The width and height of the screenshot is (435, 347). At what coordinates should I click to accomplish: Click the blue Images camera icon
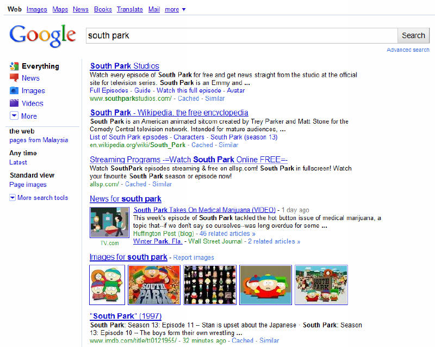click(x=14, y=90)
